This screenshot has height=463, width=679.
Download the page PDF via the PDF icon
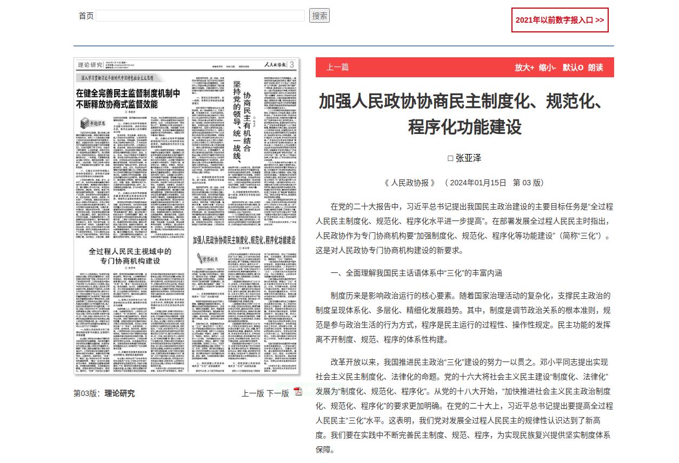pos(297,392)
